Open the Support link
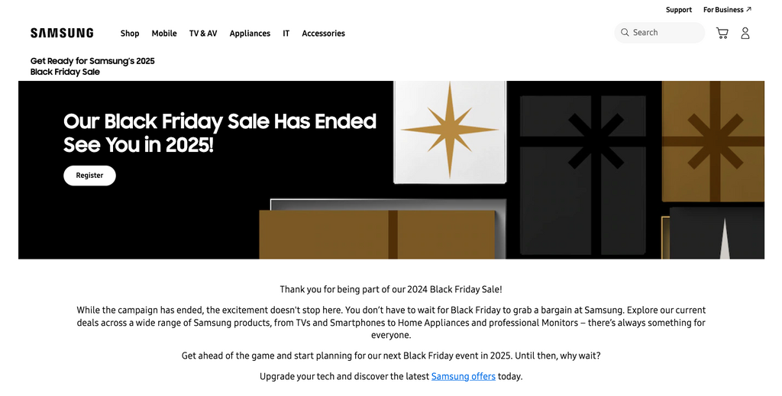The height and width of the screenshot is (396, 782). (x=678, y=10)
